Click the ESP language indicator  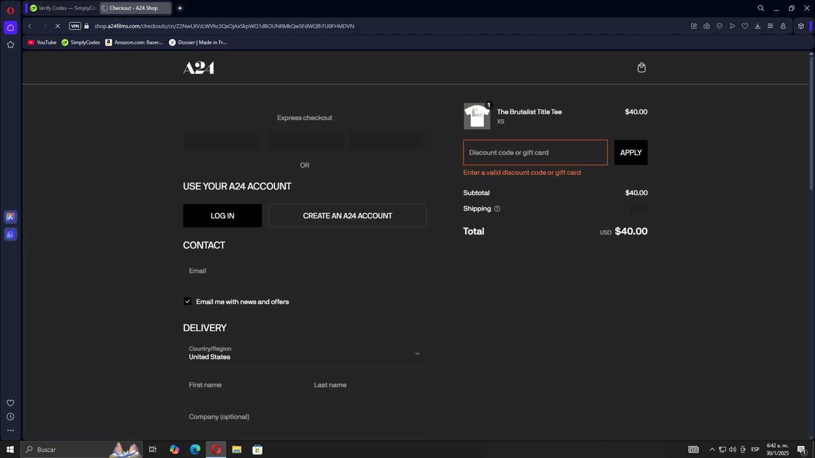click(x=755, y=449)
